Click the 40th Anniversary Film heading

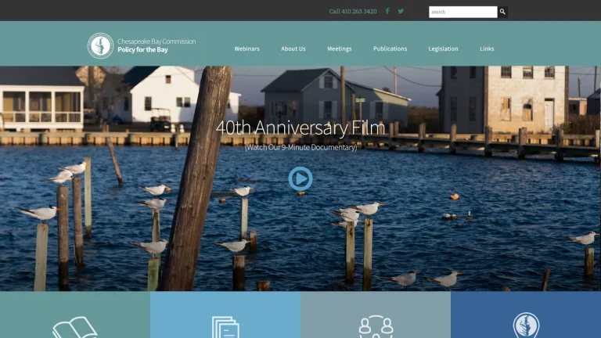[300, 128]
